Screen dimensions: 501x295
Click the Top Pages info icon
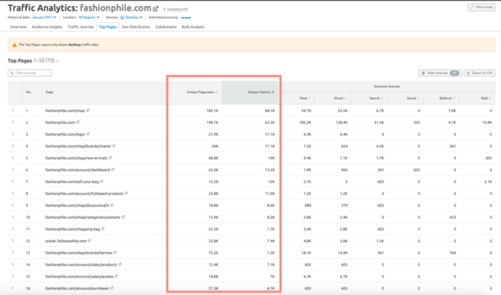point(57,61)
